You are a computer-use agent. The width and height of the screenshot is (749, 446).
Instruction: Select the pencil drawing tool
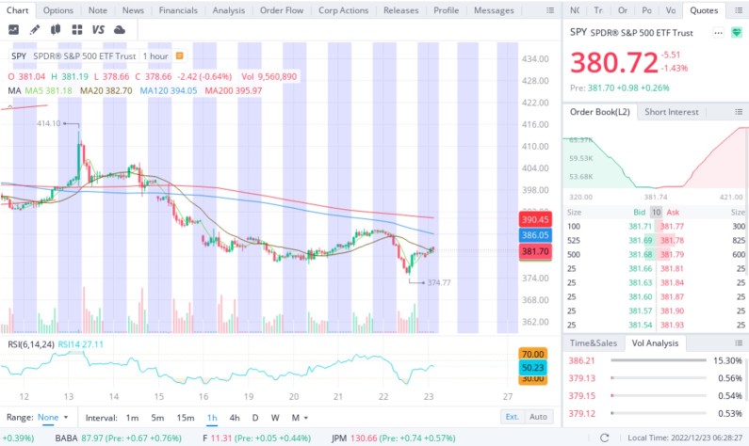pyautogui.click(x=35, y=29)
